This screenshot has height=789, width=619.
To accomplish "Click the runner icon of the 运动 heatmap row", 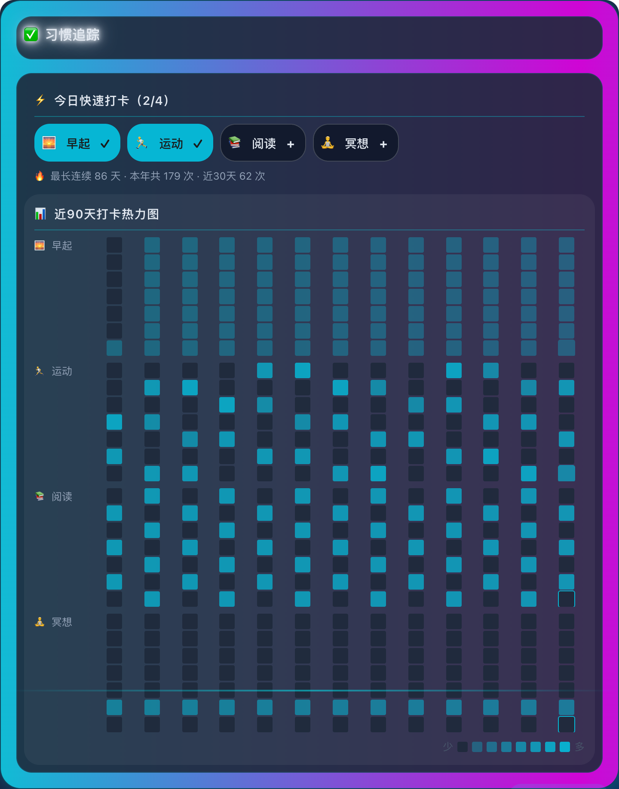I will click(x=40, y=371).
